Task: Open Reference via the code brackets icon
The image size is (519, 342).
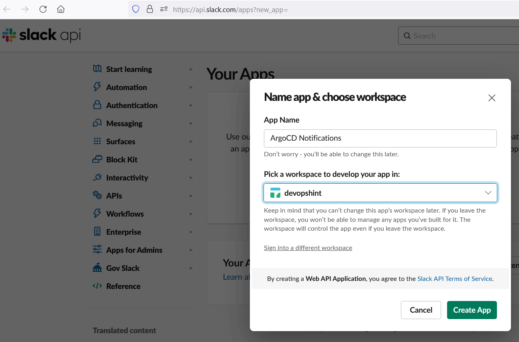Action: pyautogui.click(x=97, y=286)
